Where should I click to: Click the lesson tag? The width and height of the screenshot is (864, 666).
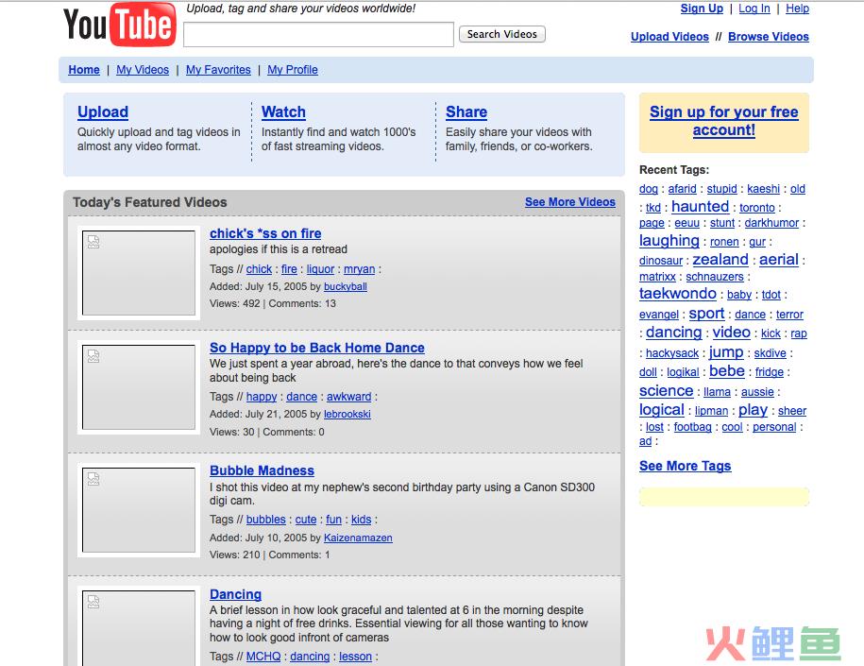coord(355,656)
